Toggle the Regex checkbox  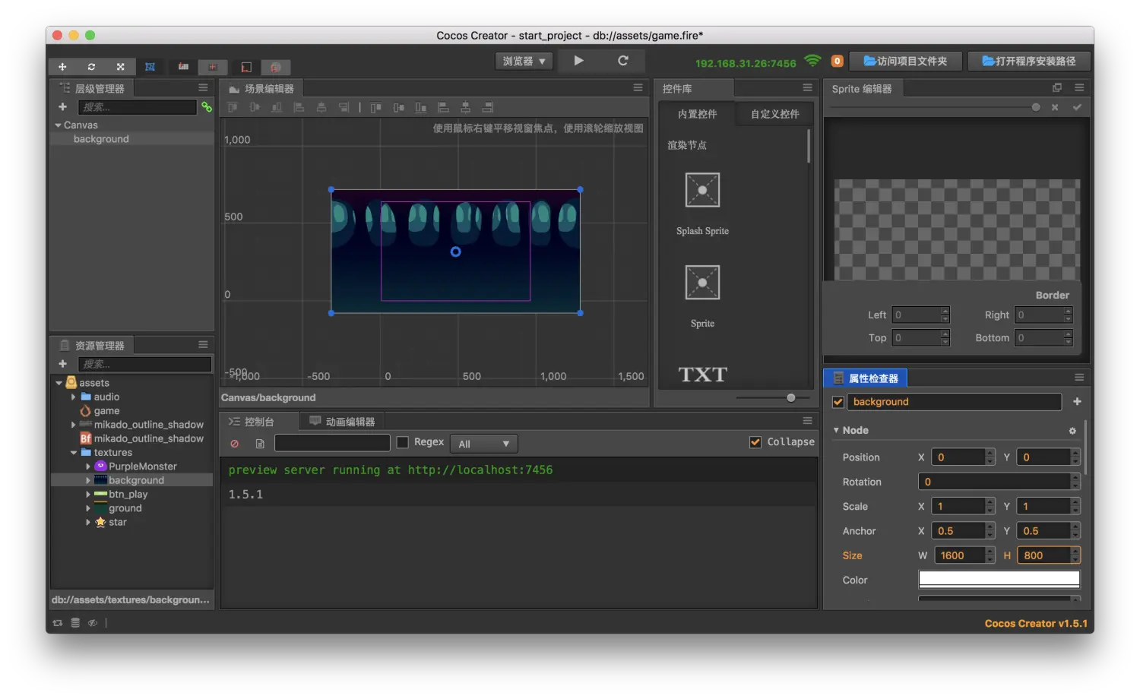coord(403,442)
